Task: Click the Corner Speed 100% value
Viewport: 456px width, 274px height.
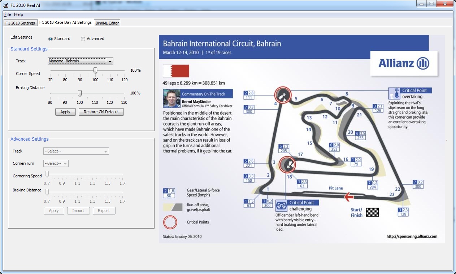Action: coord(135,70)
